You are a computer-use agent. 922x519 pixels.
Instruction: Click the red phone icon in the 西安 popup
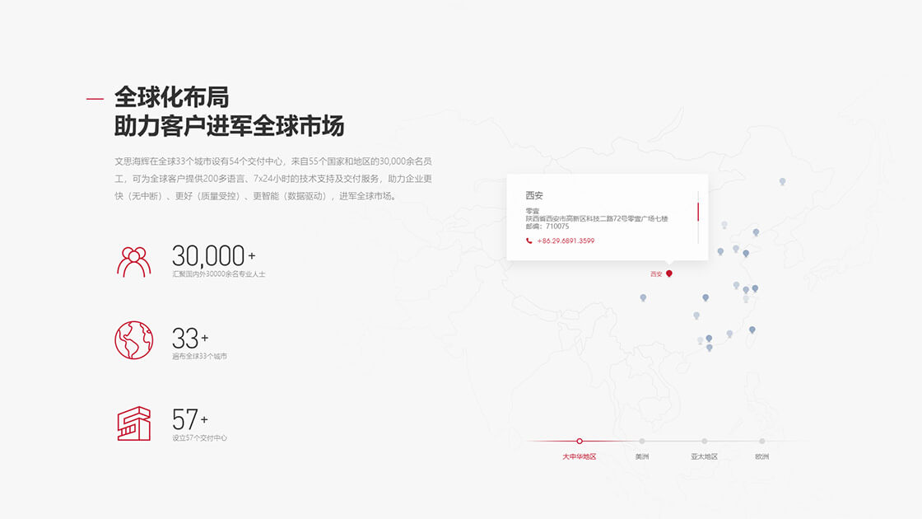[529, 241]
